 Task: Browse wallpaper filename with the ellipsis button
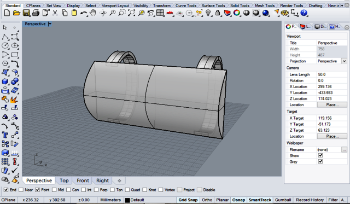click(x=344, y=149)
